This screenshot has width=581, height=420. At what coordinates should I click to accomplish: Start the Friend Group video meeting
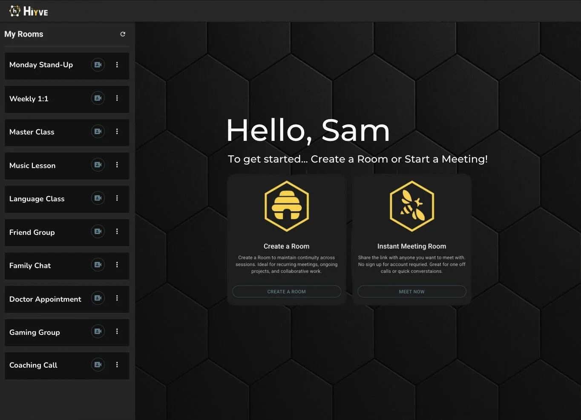tap(98, 231)
